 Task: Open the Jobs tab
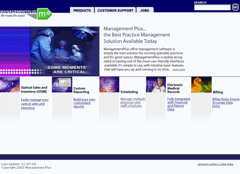coord(145,10)
